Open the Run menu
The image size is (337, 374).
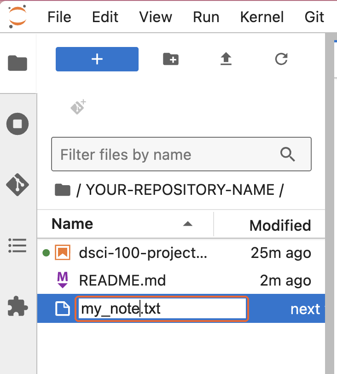coord(206,17)
